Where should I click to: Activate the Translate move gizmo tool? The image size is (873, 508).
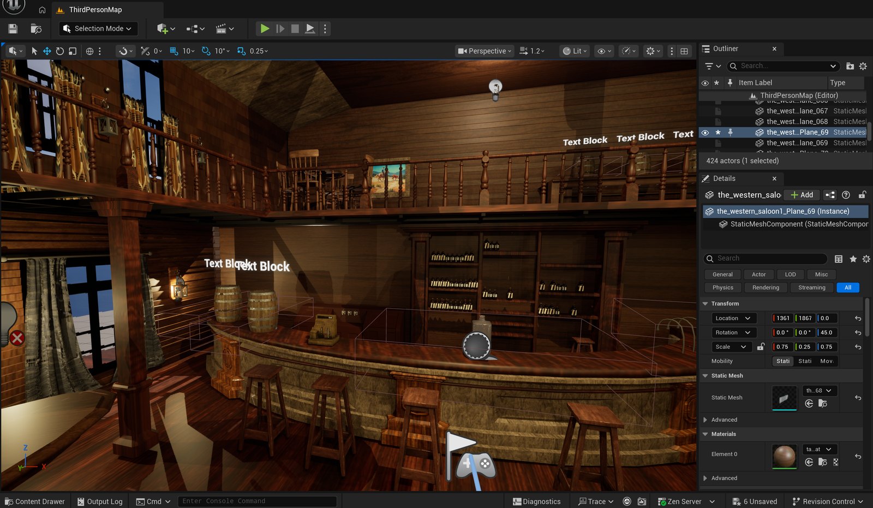[47, 51]
